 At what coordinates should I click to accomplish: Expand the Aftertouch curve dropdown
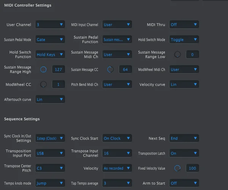pyautogui.click(x=50, y=99)
